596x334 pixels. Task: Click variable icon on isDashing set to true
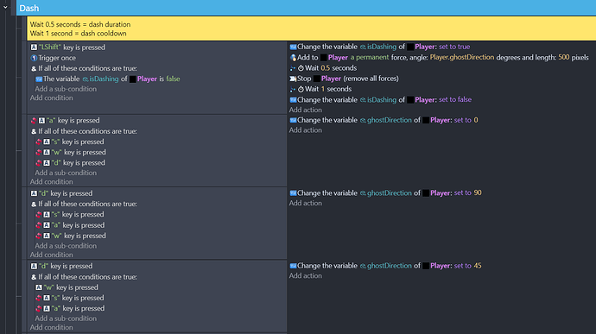293,47
